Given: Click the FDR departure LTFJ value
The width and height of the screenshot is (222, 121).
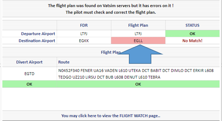Looking at the screenshot, I should (84, 34).
